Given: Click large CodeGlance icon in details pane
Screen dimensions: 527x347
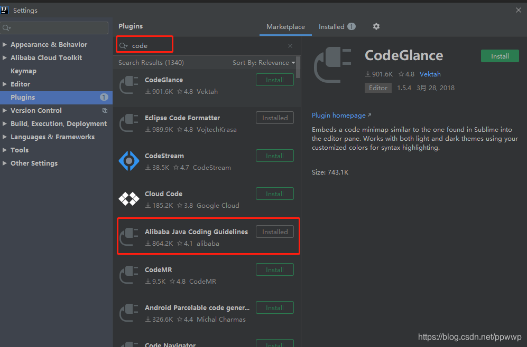Looking at the screenshot, I should [x=332, y=65].
